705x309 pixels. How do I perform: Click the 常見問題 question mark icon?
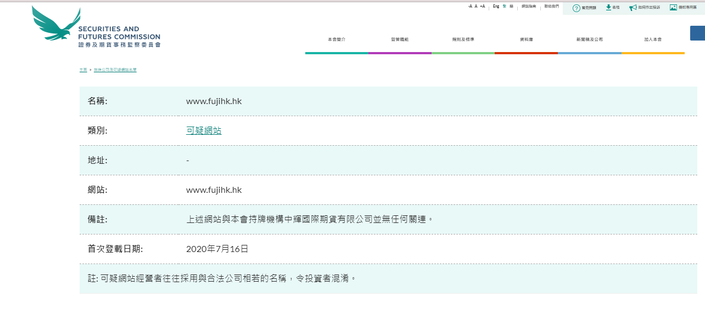pyautogui.click(x=576, y=8)
